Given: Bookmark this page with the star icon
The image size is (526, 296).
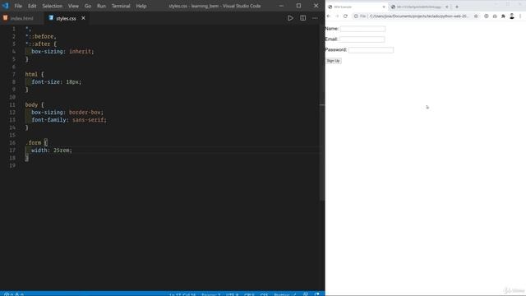Looking at the screenshot, I should pyautogui.click(x=476, y=16).
